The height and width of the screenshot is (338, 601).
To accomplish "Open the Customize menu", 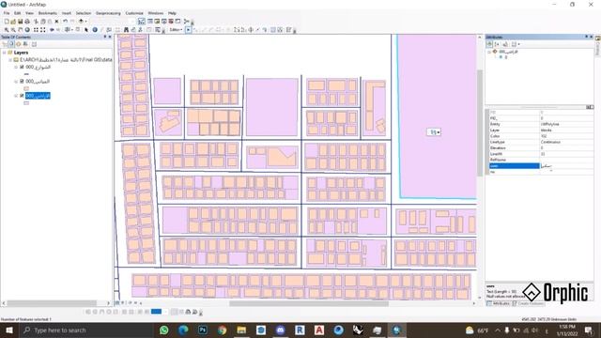I will (134, 13).
